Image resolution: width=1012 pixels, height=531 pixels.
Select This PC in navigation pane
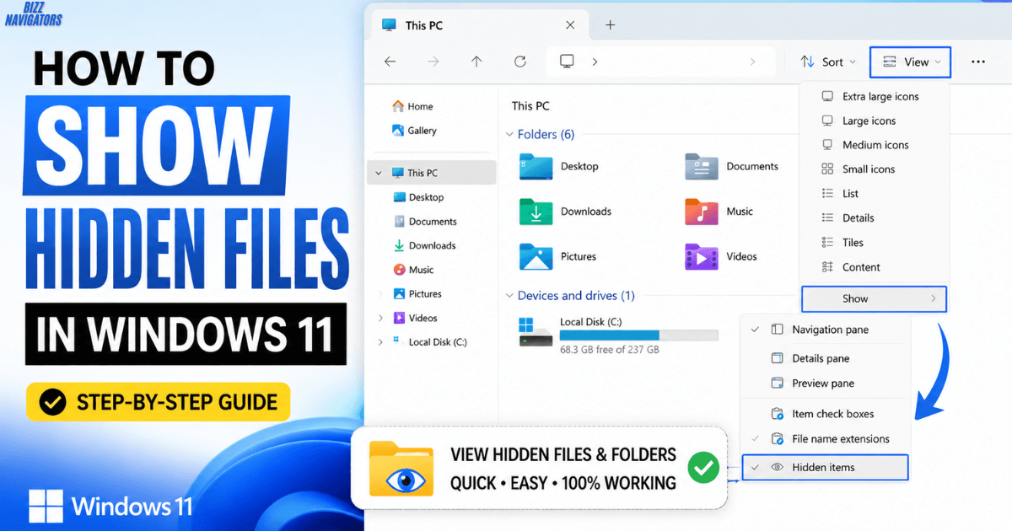click(432, 173)
